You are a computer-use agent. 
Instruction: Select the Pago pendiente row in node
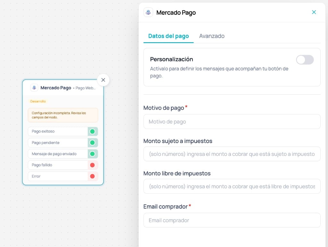(63, 142)
